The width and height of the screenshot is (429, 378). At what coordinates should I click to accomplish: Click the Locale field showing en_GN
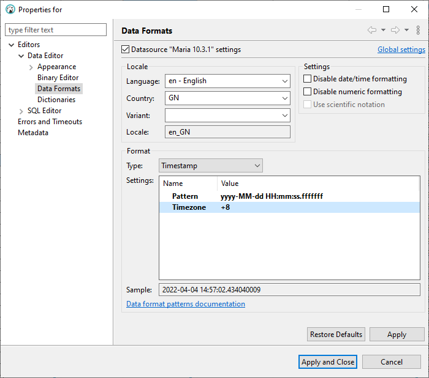227,132
